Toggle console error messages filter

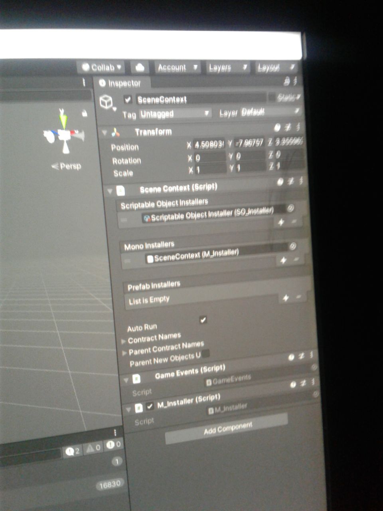[x=113, y=444]
